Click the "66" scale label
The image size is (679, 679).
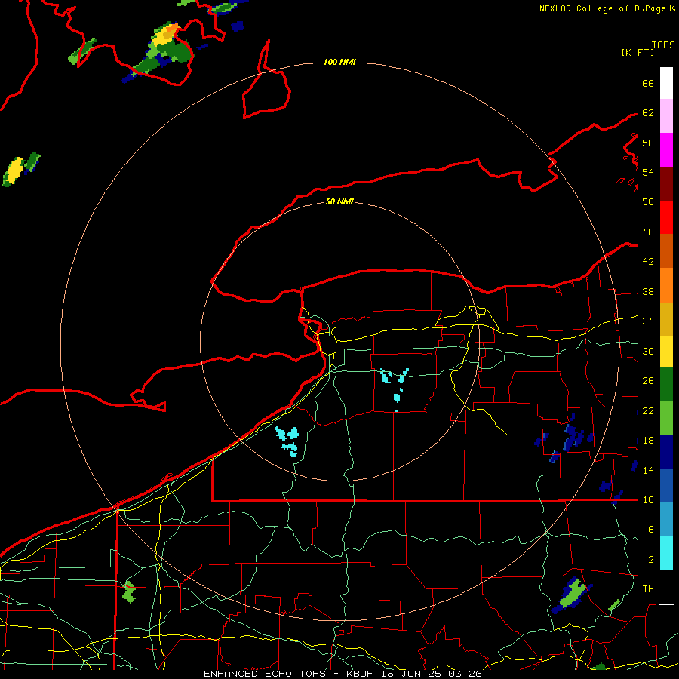click(648, 83)
